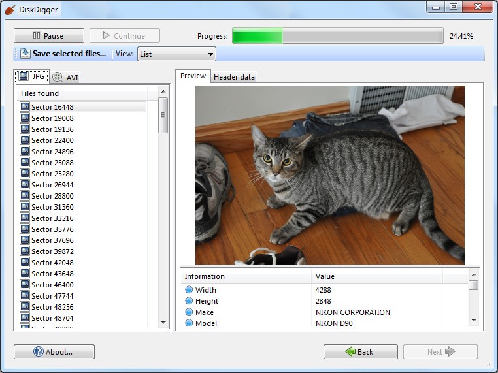This screenshot has height=373, width=498.
Task: Click the JPG file icon beside Sector 19008
Action: click(x=25, y=118)
